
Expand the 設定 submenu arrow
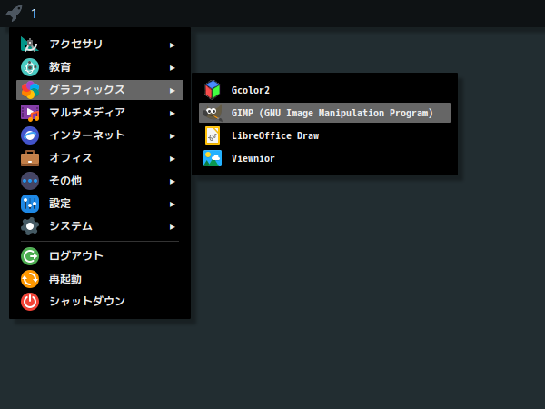click(172, 204)
